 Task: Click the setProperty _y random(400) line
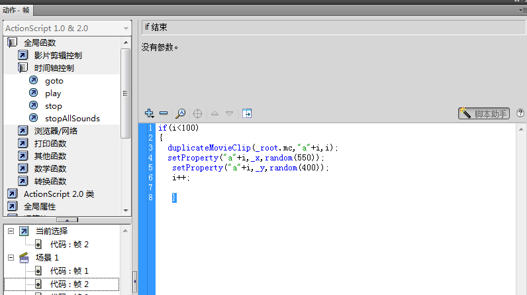click(250, 168)
